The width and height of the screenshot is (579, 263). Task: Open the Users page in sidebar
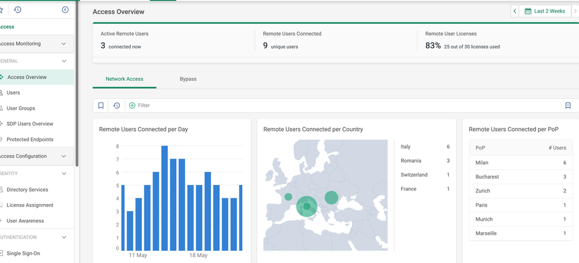13,93
